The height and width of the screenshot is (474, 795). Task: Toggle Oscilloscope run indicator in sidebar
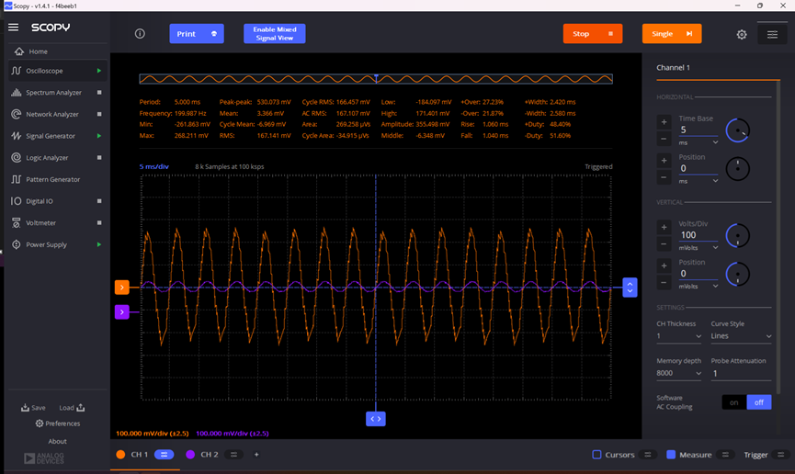(99, 71)
